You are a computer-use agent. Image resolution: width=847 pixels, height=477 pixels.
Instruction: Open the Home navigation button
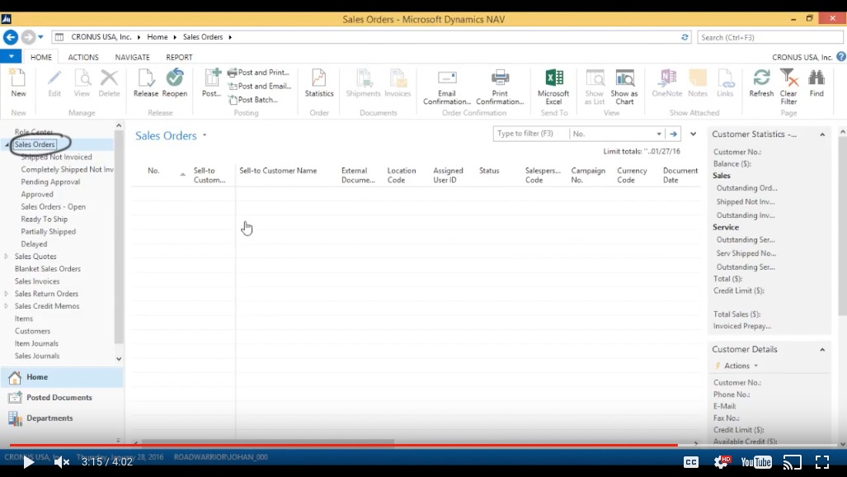[x=62, y=377]
